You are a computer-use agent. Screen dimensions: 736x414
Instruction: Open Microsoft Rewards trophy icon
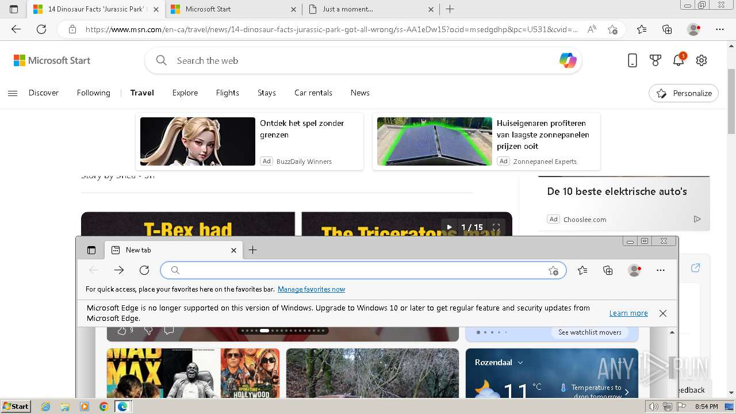pyautogui.click(x=655, y=60)
